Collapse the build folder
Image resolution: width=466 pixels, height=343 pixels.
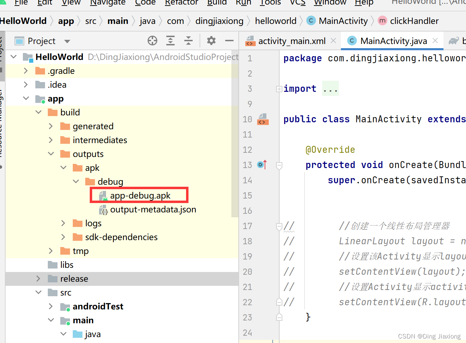(x=38, y=112)
